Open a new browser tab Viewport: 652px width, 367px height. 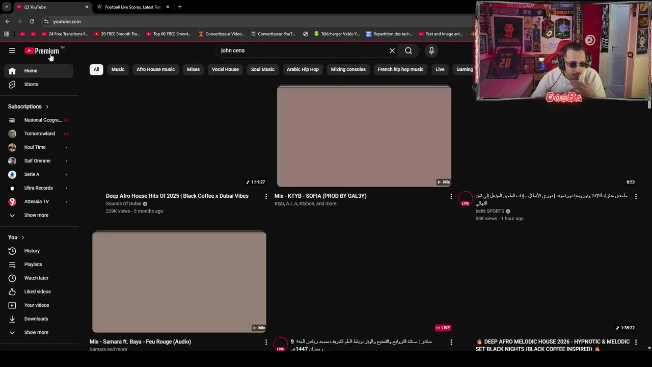click(180, 7)
